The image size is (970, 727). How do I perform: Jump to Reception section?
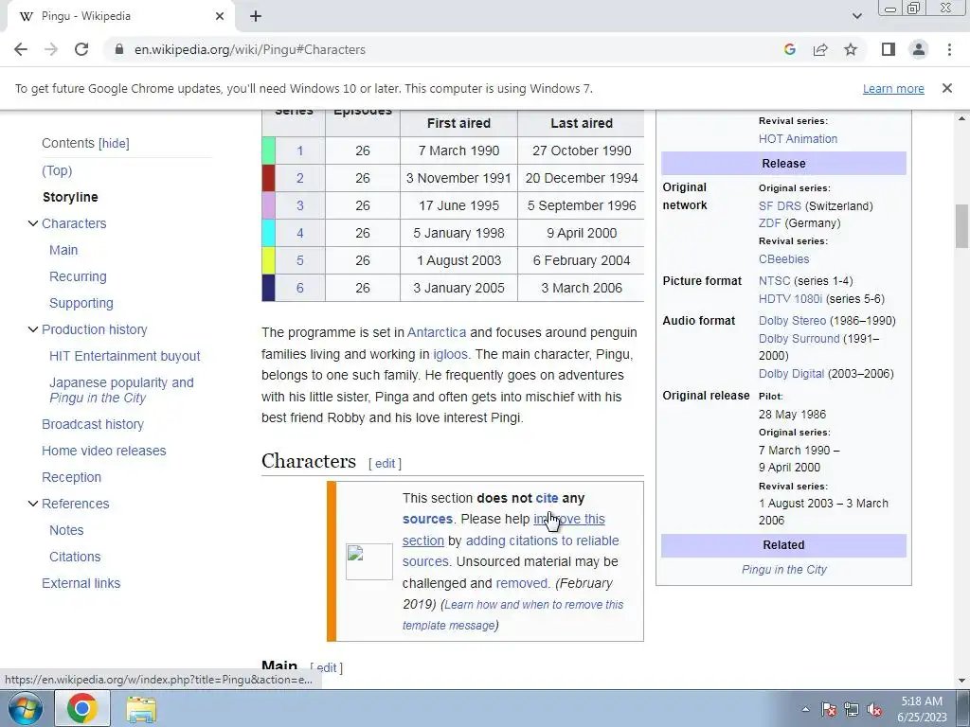(71, 477)
